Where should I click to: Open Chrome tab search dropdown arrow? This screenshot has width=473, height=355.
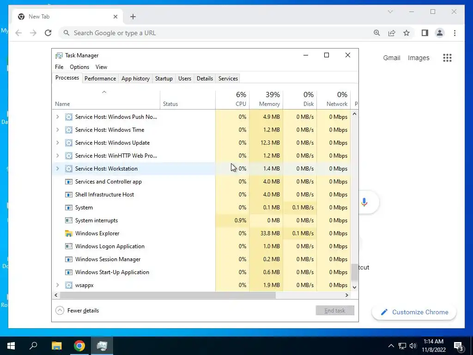point(390,12)
